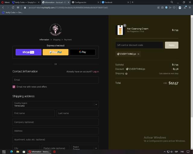Switch to Facebook tab
The height and width of the screenshot is (154, 193).
click(x=115, y=2)
